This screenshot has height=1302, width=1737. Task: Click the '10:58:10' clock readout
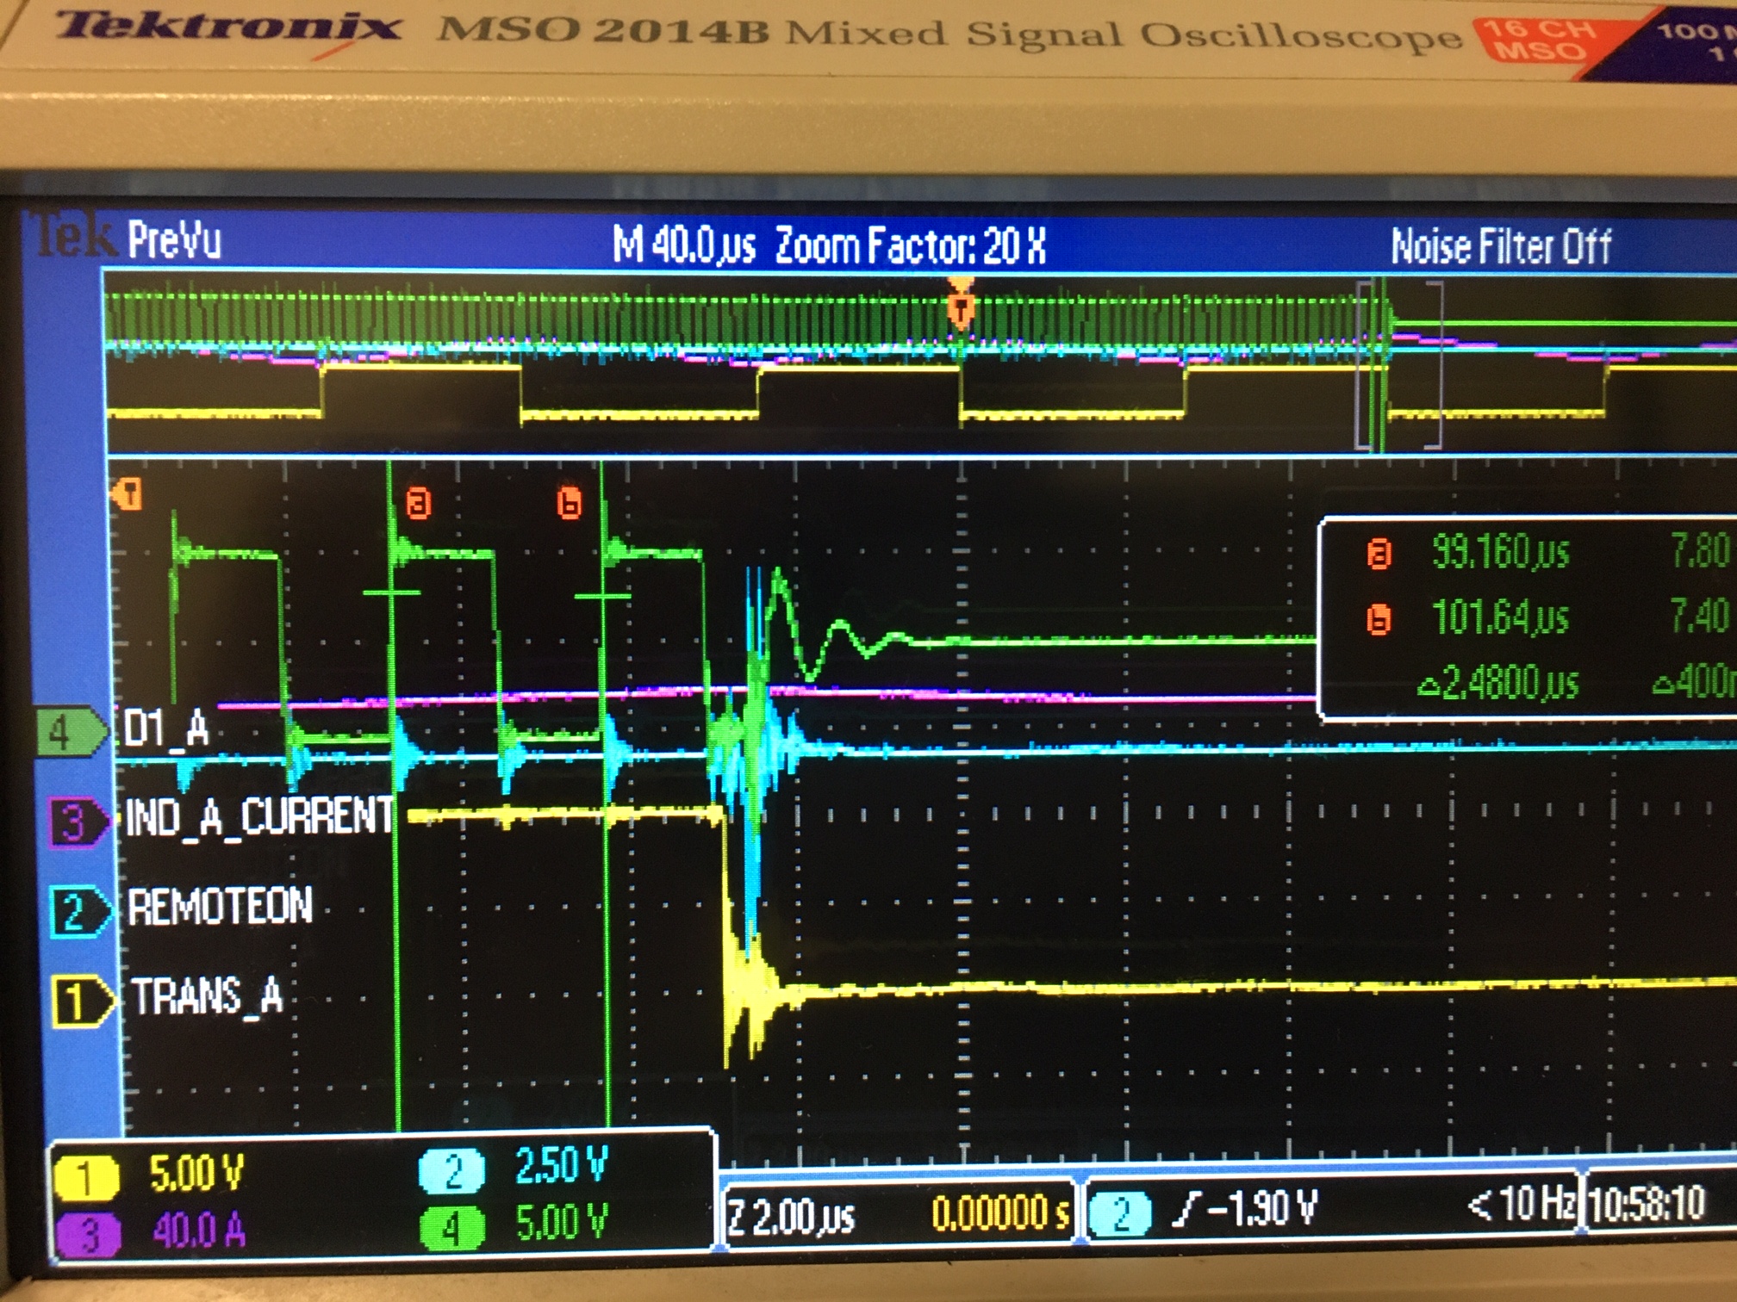pyautogui.click(x=1647, y=1202)
